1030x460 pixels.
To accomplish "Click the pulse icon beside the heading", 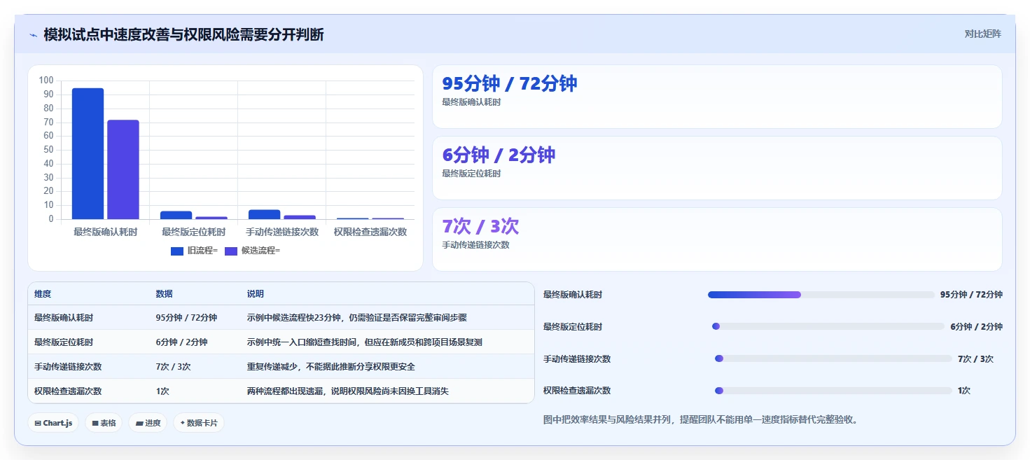I will (x=33, y=35).
